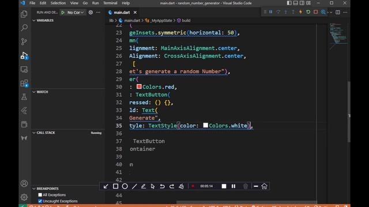Open Dart DevTools widget inspector icon
The width and height of the screenshot is (369, 207).
[x=323, y=12]
